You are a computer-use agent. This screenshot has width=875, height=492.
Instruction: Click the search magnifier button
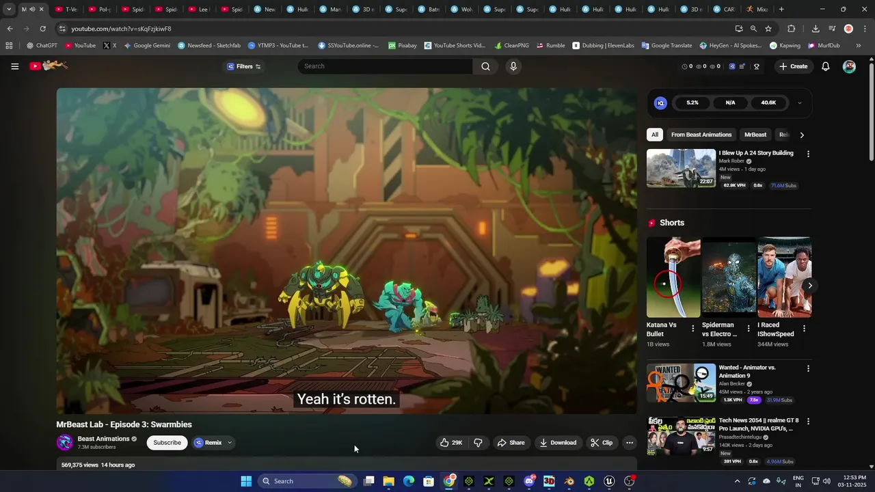pyautogui.click(x=485, y=66)
